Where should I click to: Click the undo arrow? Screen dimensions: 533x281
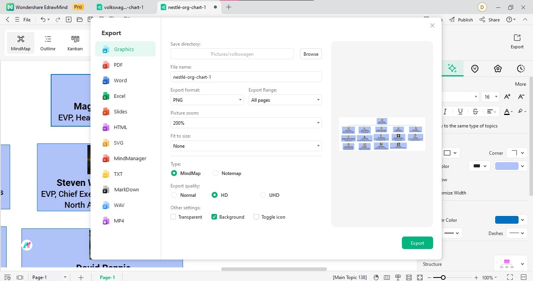coord(43,19)
